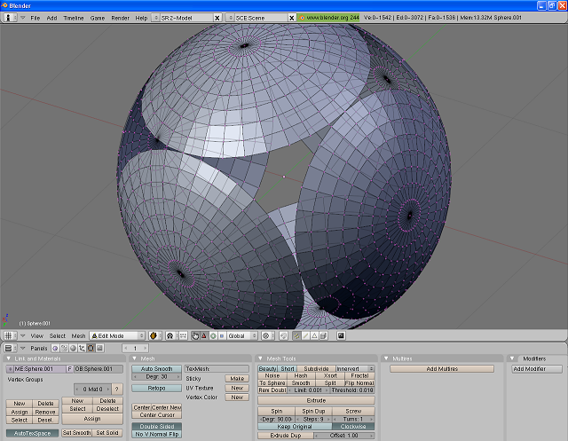Screen dimensions: 568x441
Task: Open the Mesh menu in the 3D header
Action: 78,335
